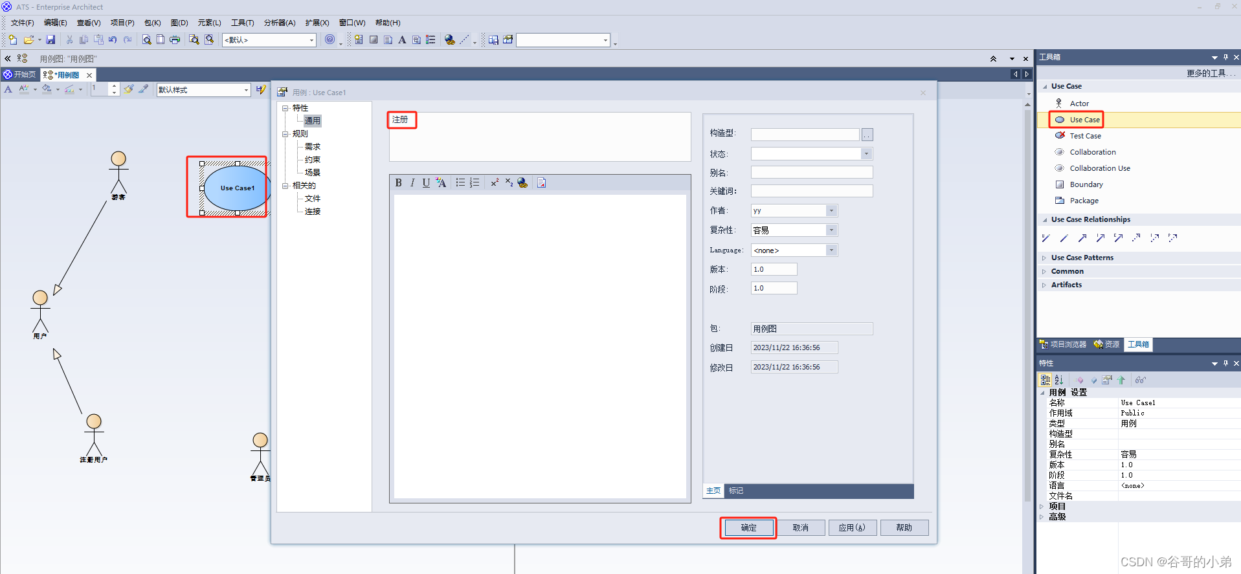Click the save diskette icon
Viewport: 1241px width, 574px height.
coord(50,39)
